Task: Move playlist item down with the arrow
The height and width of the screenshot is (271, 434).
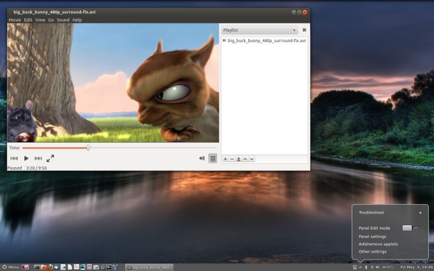Action: coord(251,159)
